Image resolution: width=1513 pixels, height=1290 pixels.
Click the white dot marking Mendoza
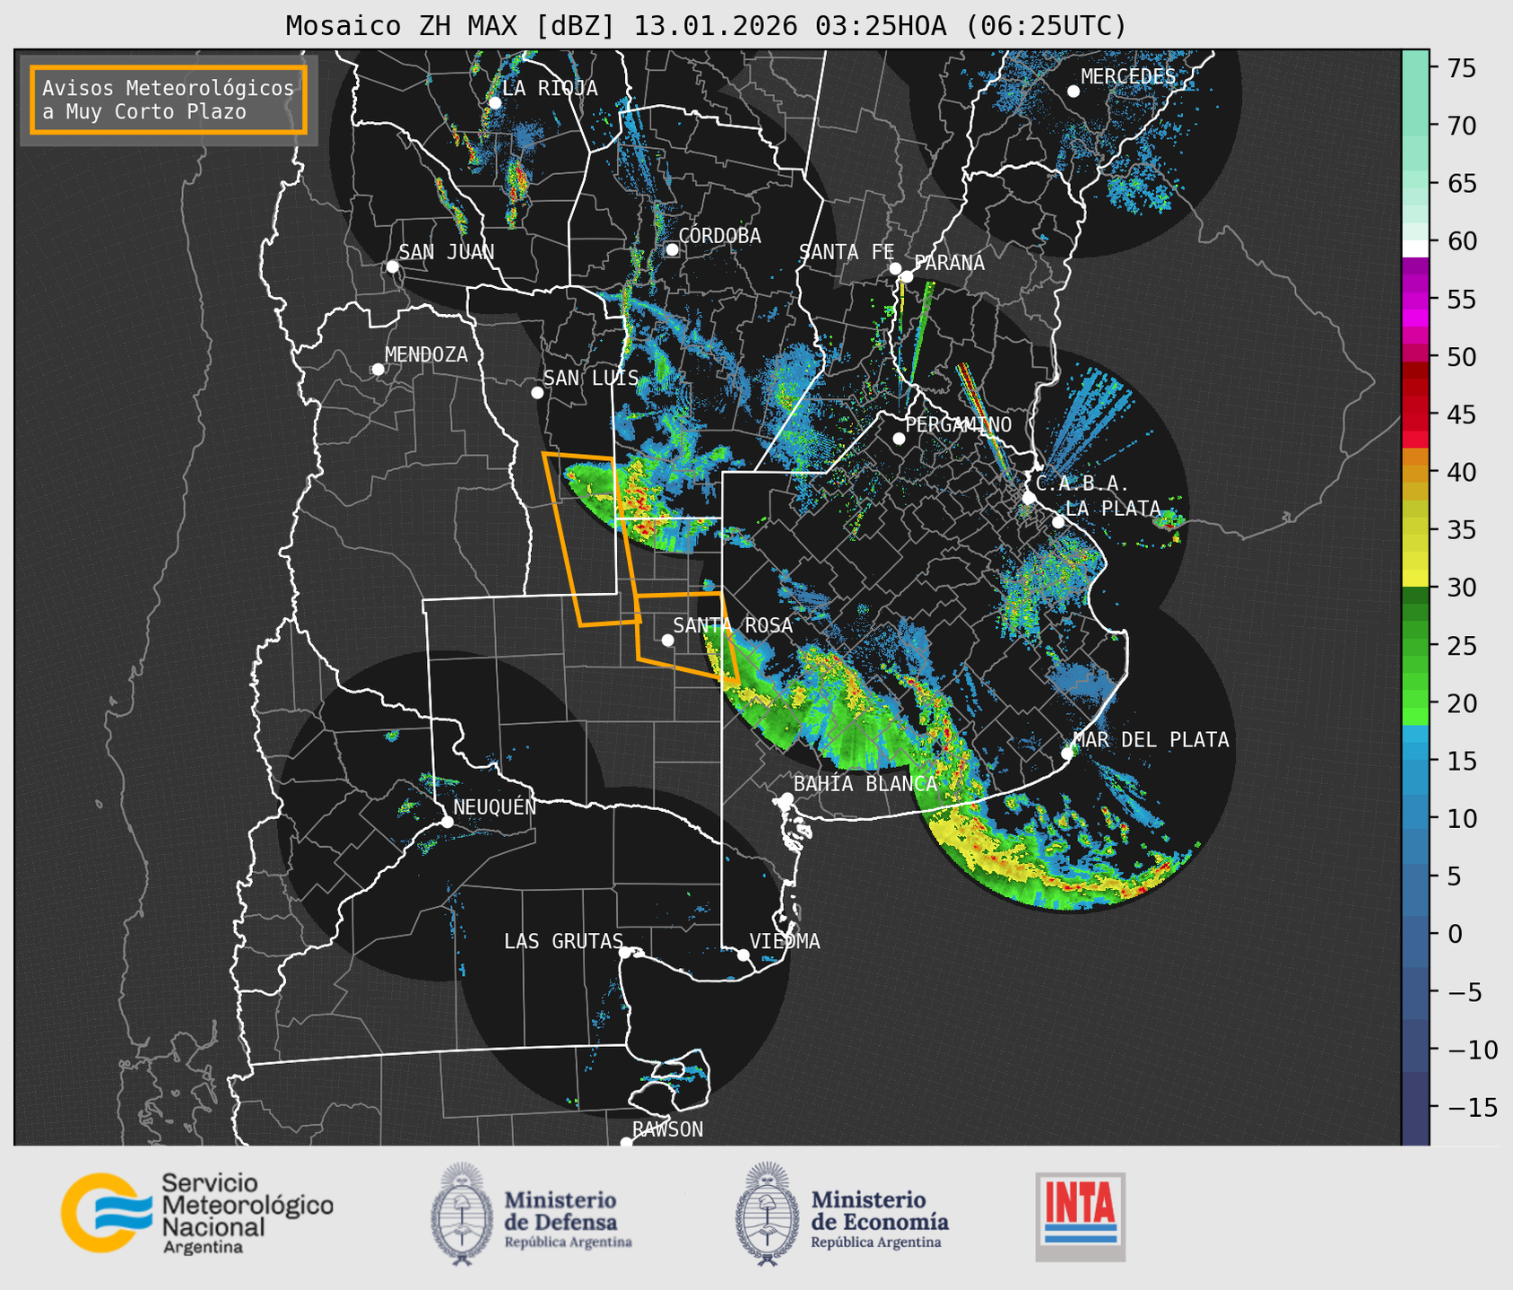(x=378, y=369)
